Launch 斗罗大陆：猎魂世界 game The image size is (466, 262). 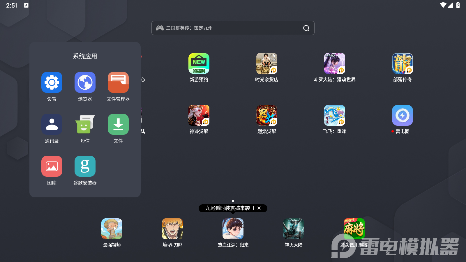[335, 63]
